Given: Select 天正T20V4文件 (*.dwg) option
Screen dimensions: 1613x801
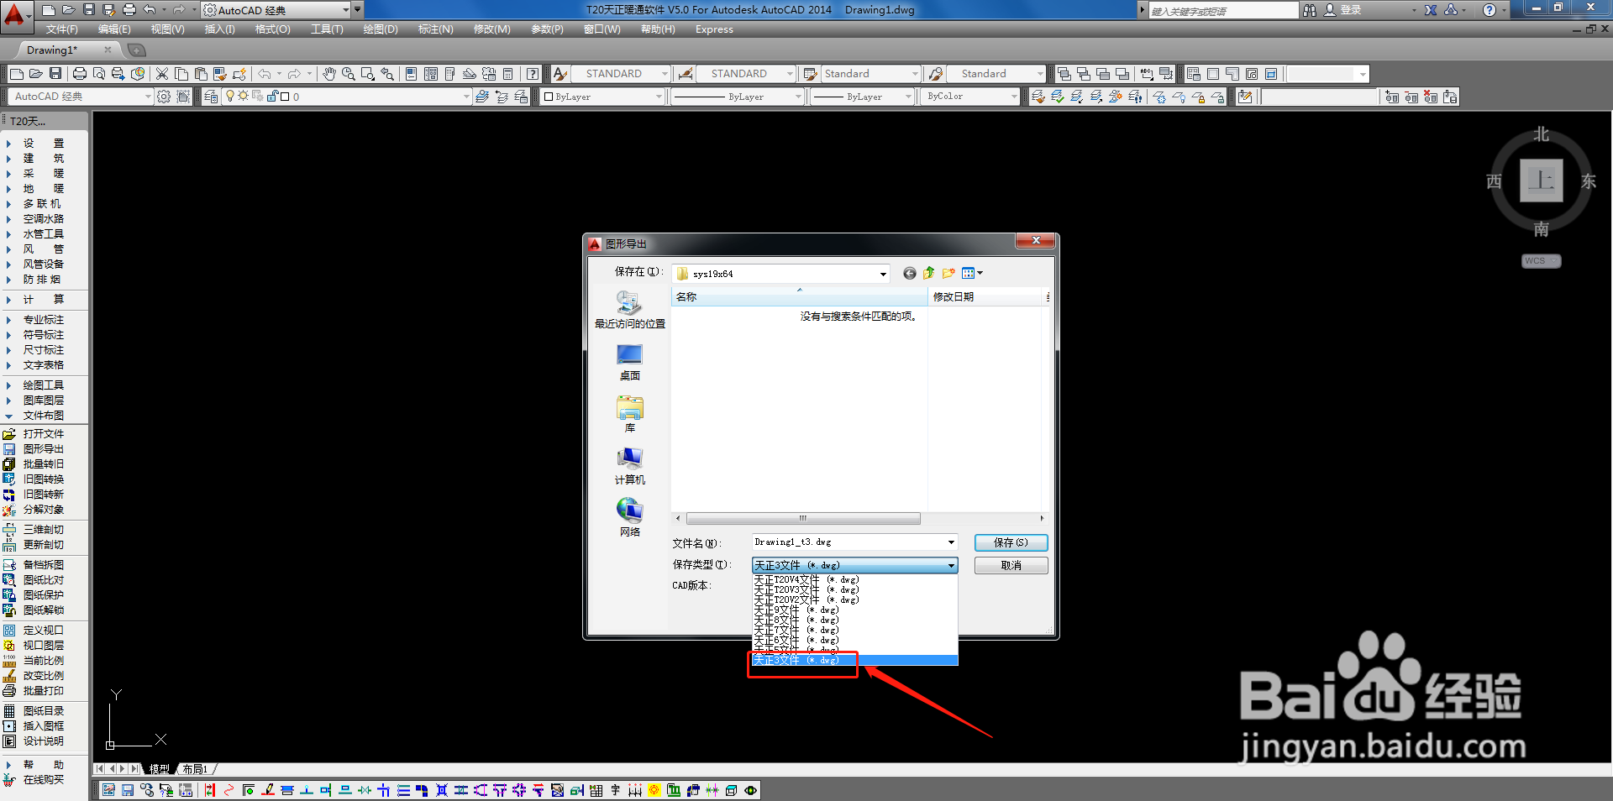Looking at the screenshot, I should [854, 579].
